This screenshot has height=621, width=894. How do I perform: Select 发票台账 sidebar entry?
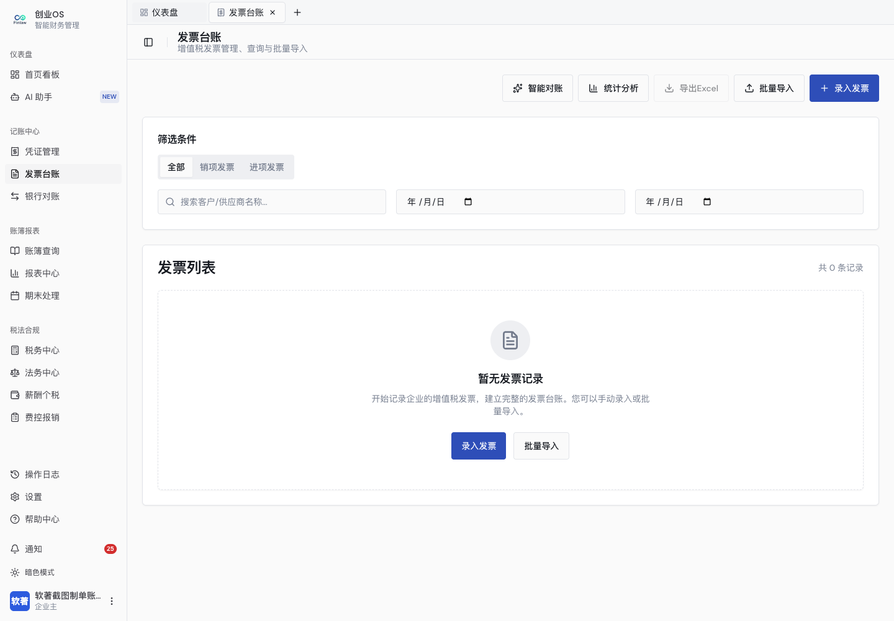63,174
